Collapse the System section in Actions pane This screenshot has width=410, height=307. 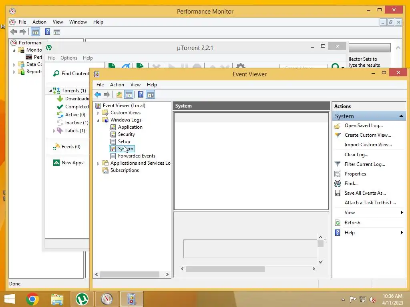tap(401, 116)
